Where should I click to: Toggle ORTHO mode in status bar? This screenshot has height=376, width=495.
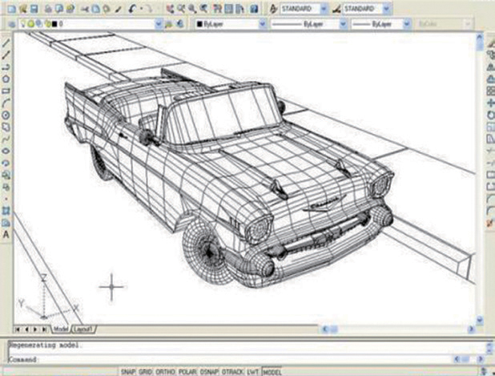coord(166,372)
